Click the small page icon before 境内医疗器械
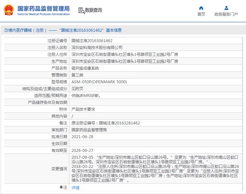Screen dimensions: 246x194 [6, 30]
